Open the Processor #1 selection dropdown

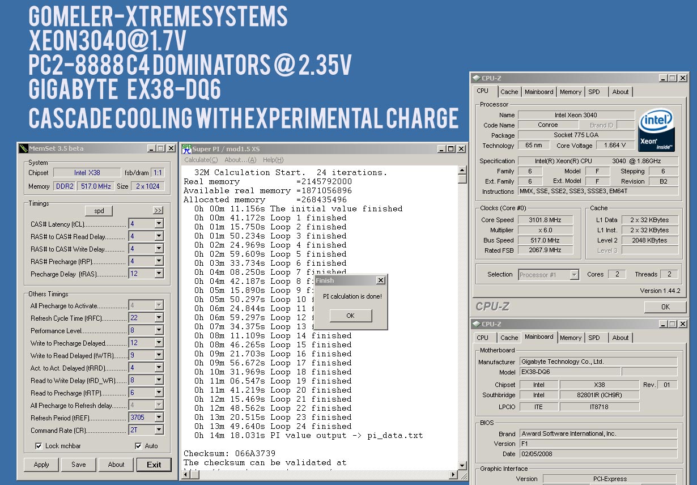pos(573,275)
